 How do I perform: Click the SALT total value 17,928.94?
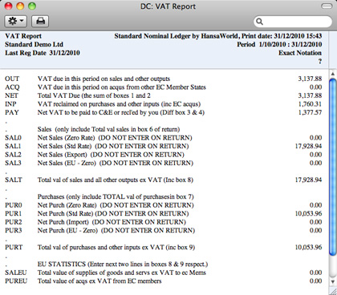[x=308, y=180]
